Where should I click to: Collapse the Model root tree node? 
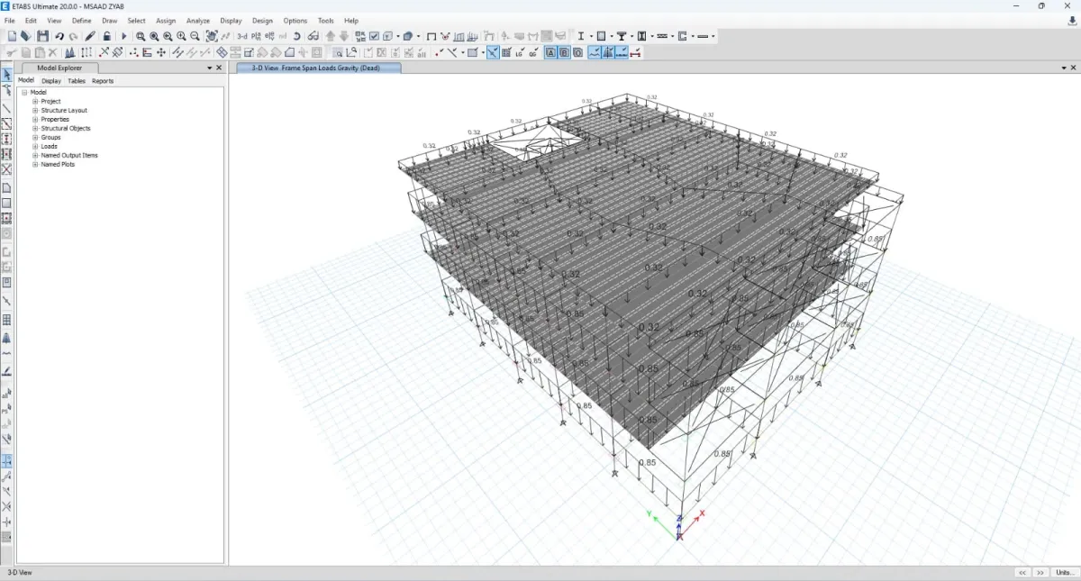tap(25, 93)
